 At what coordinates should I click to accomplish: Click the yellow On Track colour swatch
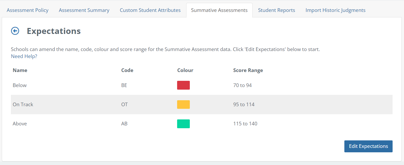click(x=183, y=104)
